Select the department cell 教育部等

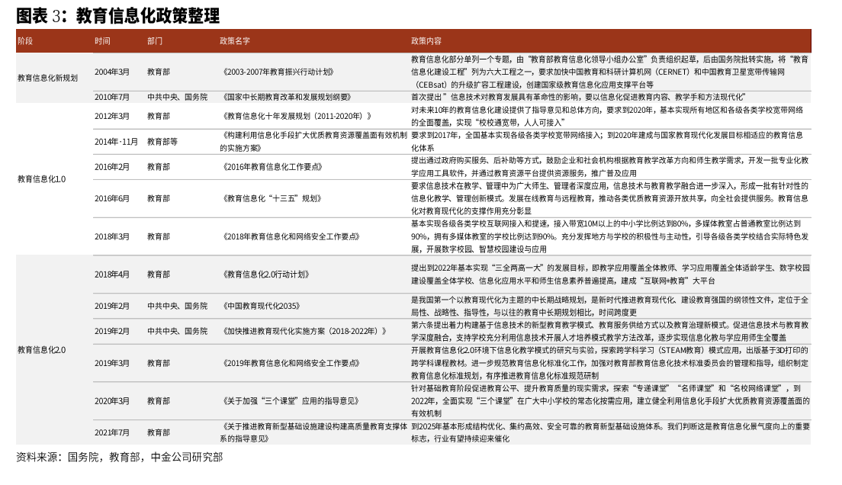click(x=162, y=142)
